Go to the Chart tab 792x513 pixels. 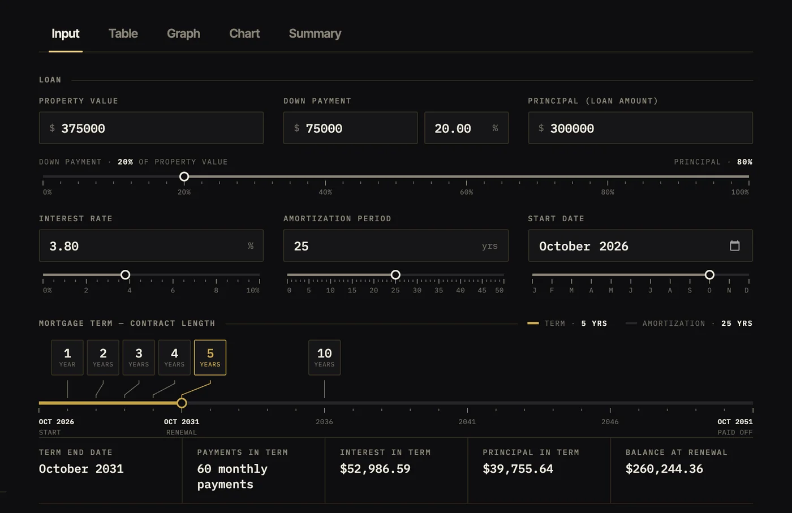pos(244,33)
